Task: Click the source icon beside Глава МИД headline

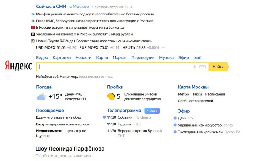Action: click(33, 21)
